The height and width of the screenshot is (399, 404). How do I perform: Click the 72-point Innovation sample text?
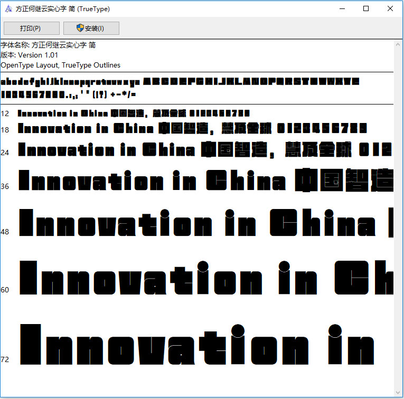tap(197, 345)
